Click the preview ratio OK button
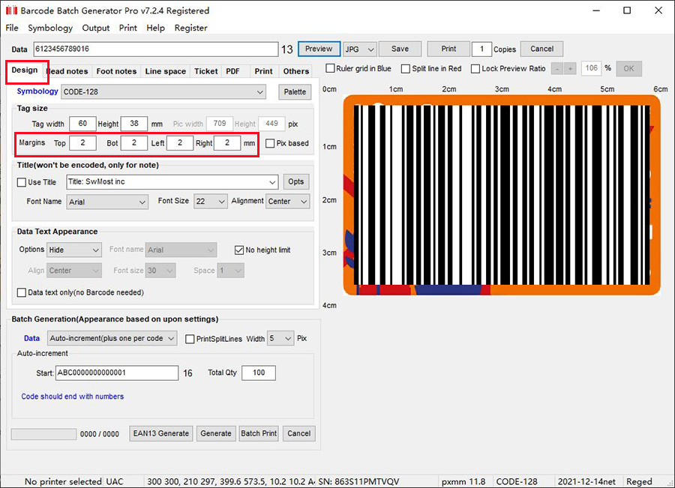This screenshot has width=675, height=488. 629,68
